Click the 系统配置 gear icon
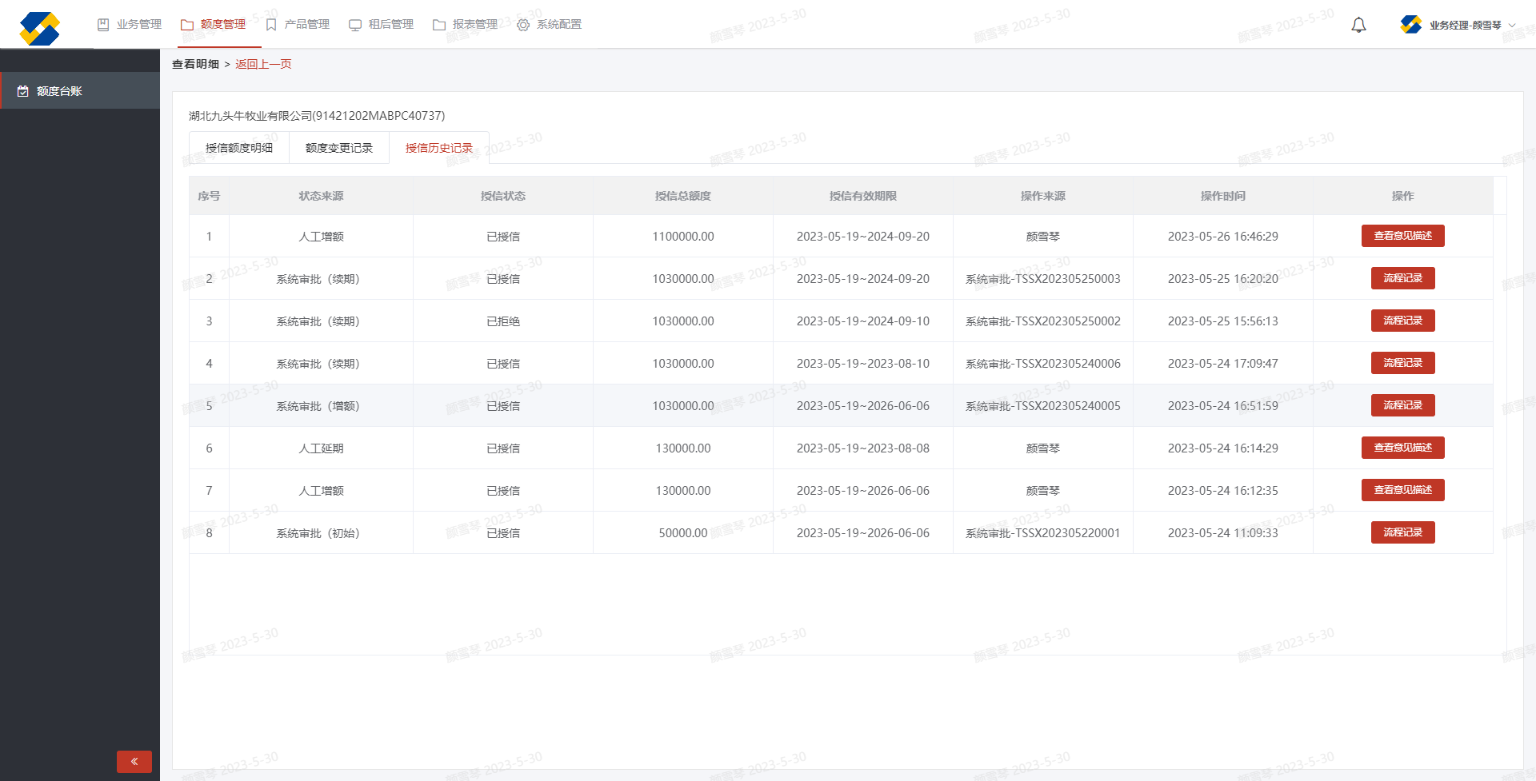The height and width of the screenshot is (781, 1536). tap(523, 25)
